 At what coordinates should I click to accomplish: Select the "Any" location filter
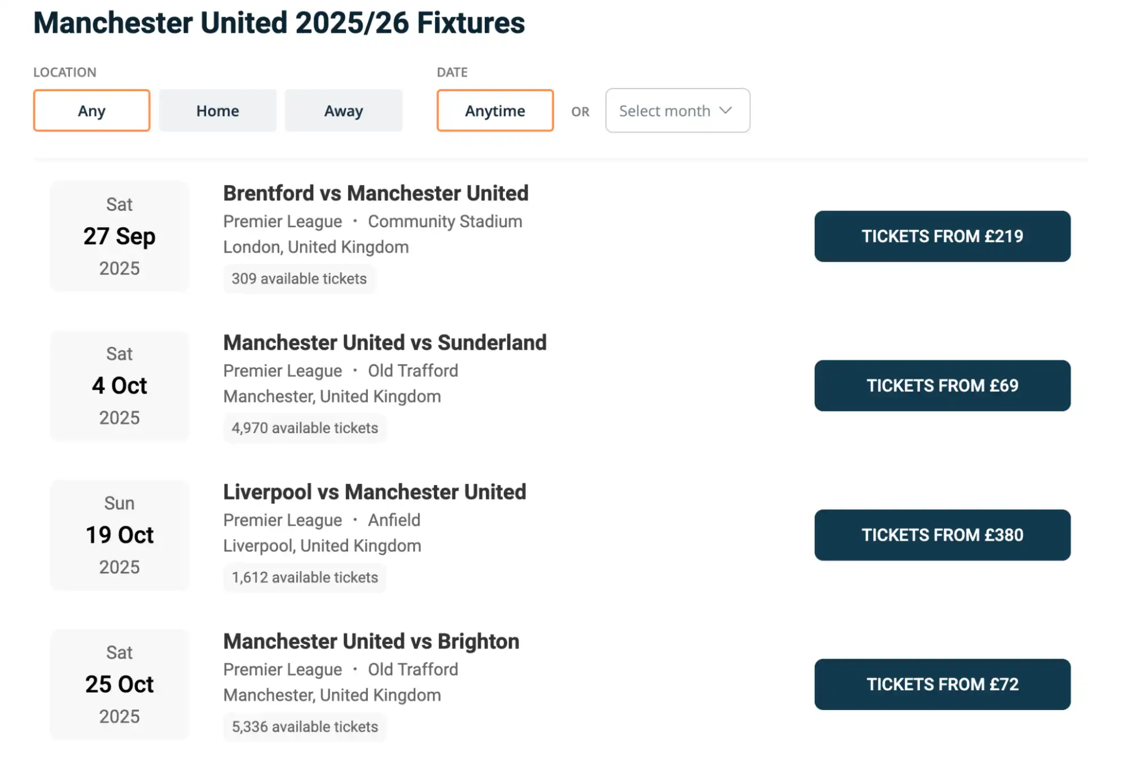[x=91, y=111]
